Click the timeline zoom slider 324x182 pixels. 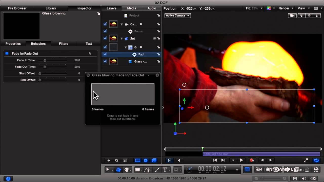pyautogui.click(x=270, y=179)
